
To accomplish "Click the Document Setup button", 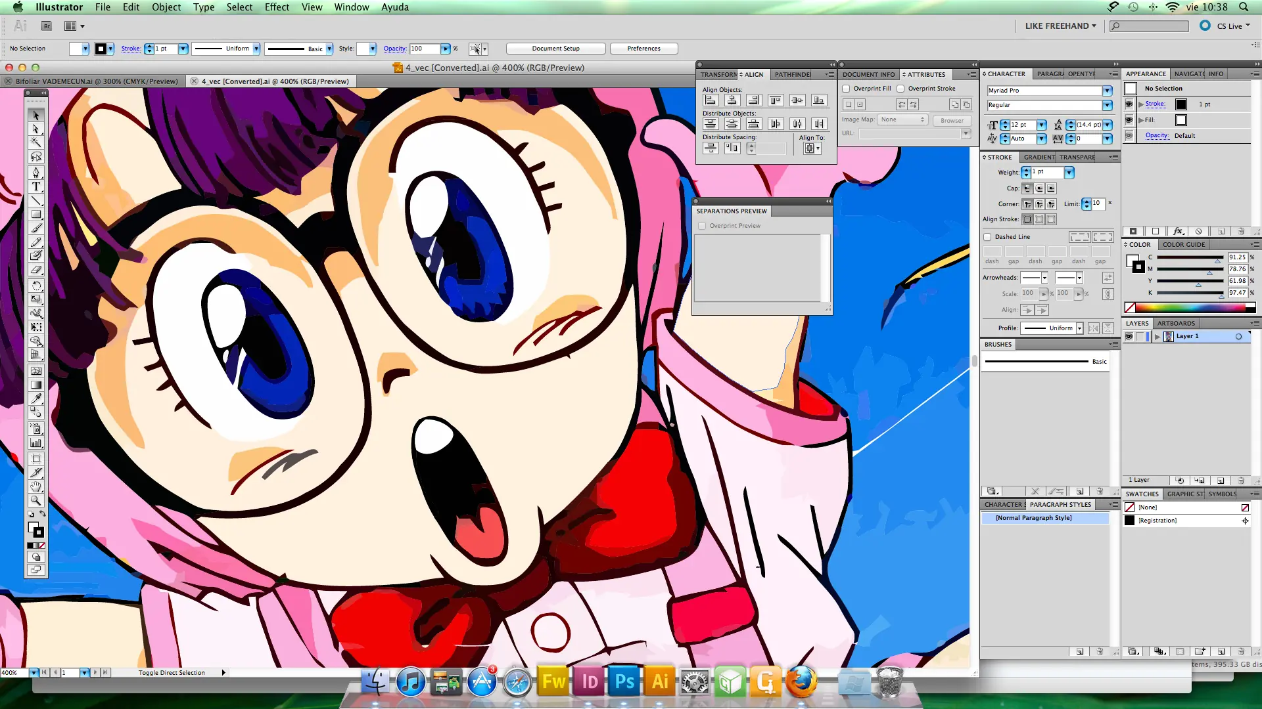I will (x=555, y=49).
